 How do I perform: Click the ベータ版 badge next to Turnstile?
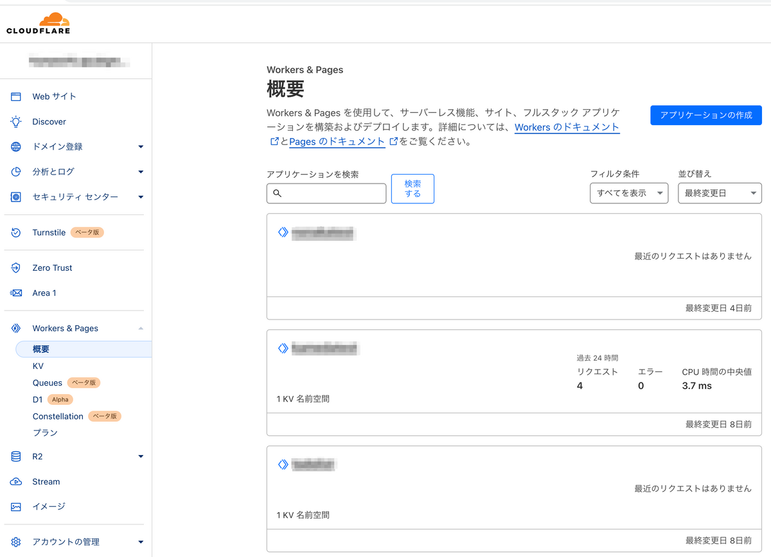point(87,232)
